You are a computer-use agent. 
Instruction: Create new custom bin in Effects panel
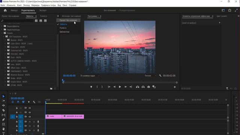pos(51,88)
